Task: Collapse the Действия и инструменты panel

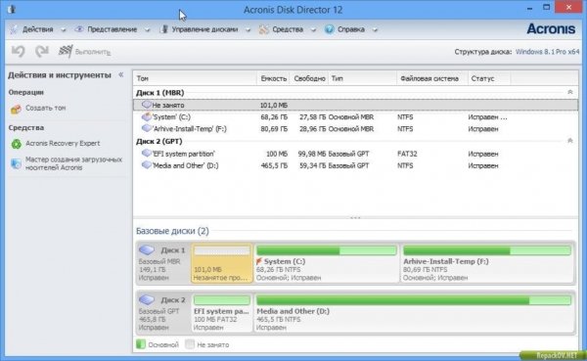Action: [x=121, y=74]
